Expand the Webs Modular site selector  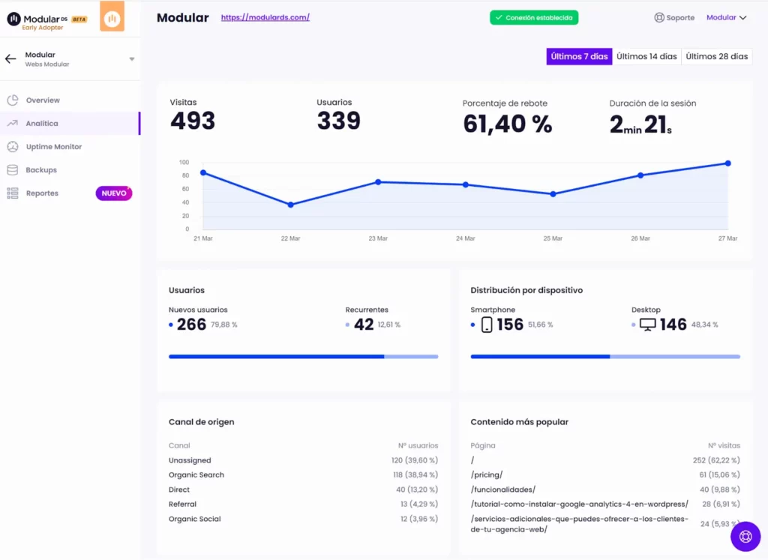pyautogui.click(x=131, y=60)
